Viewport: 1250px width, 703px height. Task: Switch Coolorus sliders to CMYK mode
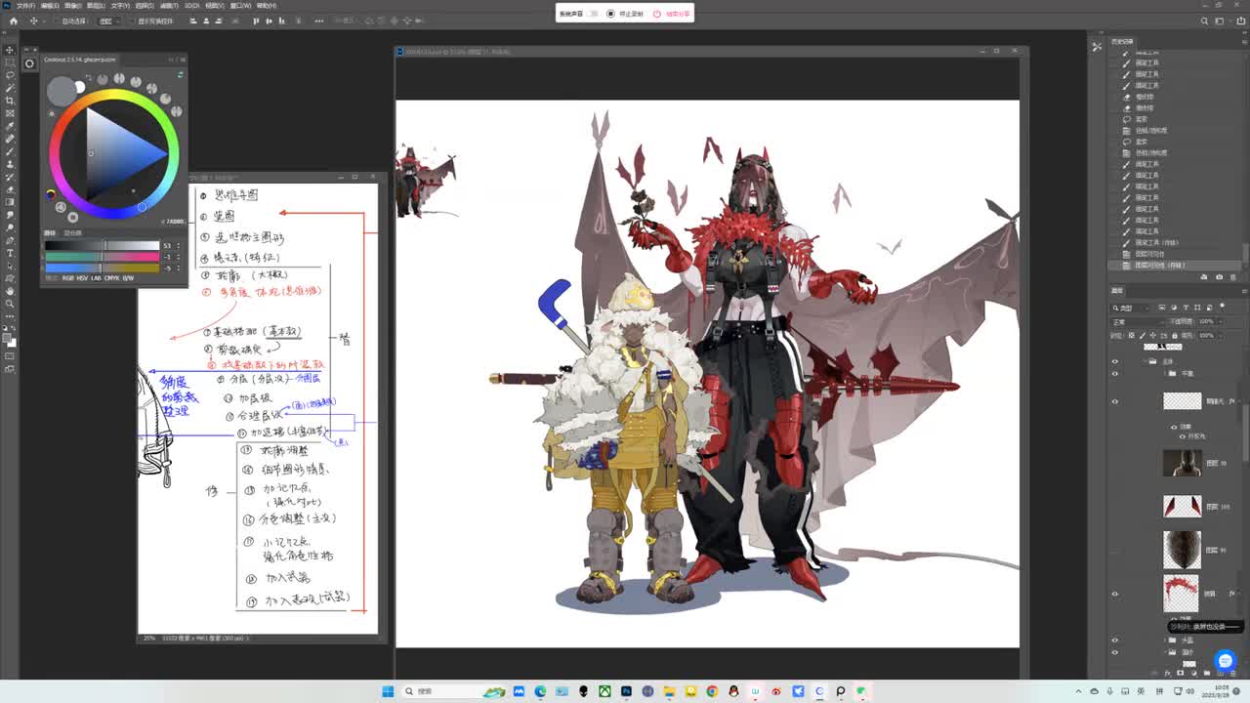(112, 278)
